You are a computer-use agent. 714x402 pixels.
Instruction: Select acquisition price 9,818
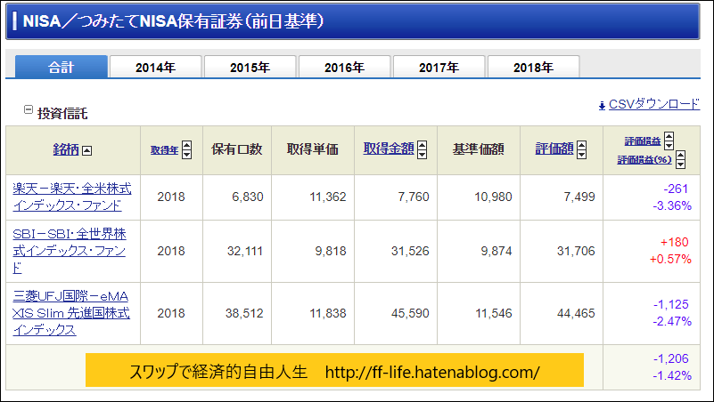pyautogui.click(x=331, y=251)
